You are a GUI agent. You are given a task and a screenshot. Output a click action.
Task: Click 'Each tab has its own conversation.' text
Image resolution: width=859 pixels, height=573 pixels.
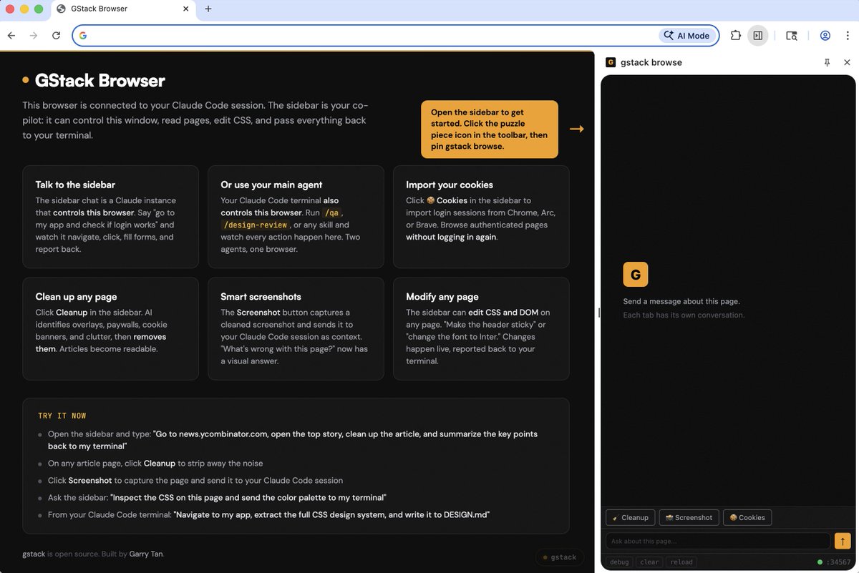tap(684, 315)
